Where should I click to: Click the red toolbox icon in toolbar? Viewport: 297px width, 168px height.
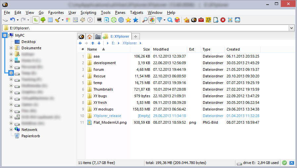[201, 20]
